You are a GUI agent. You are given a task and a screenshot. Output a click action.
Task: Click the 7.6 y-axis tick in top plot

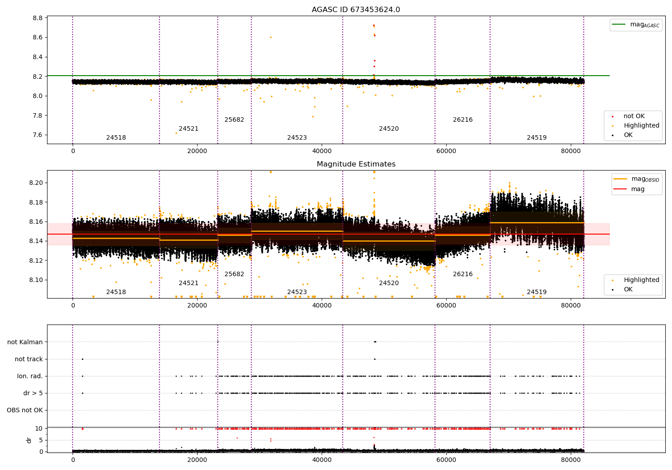pyautogui.click(x=38, y=135)
